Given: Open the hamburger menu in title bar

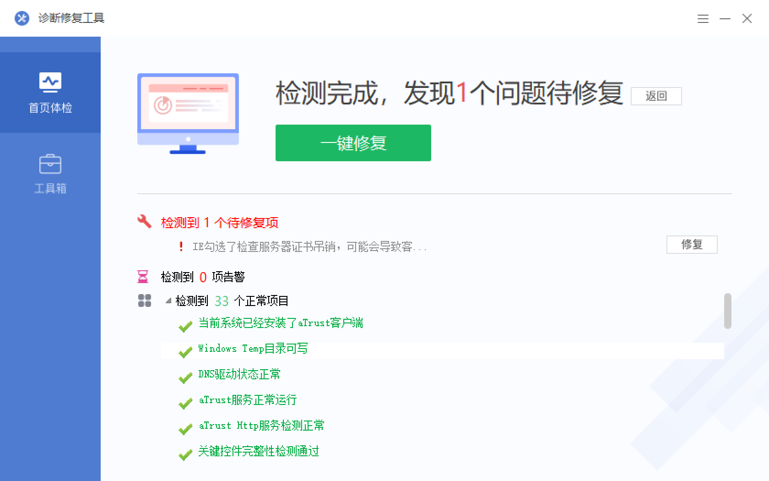Looking at the screenshot, I should 703,19.
